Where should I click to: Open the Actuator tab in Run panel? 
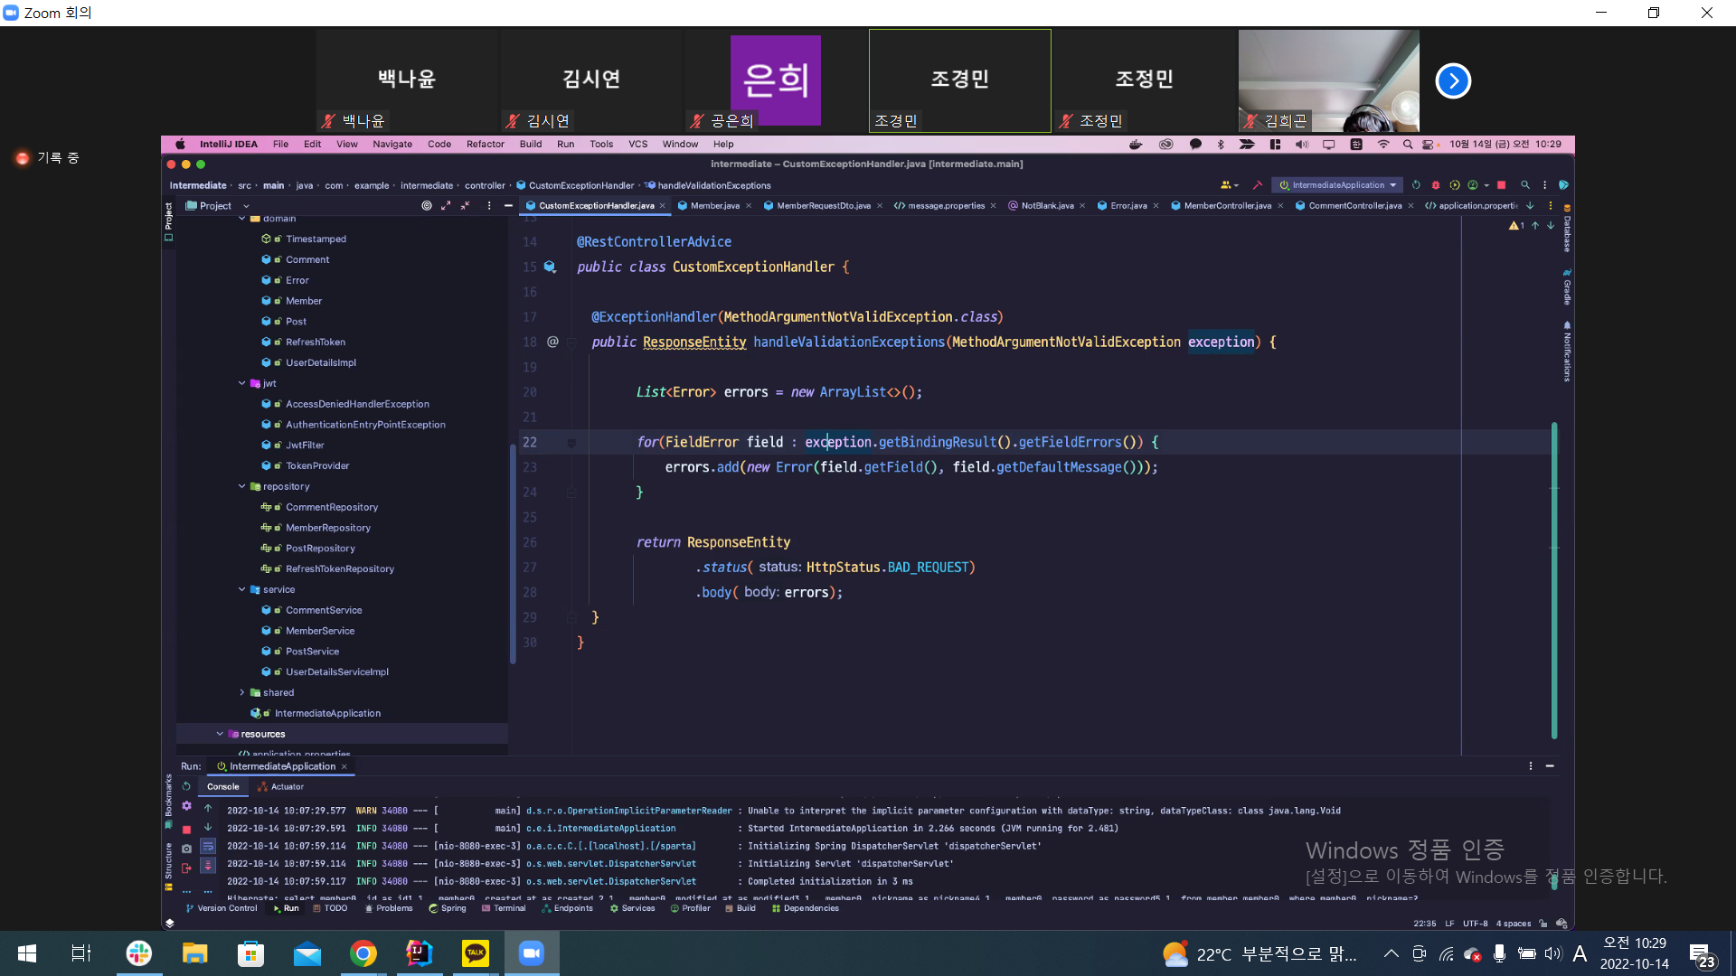pyautogui.click(x=281, y=787)
